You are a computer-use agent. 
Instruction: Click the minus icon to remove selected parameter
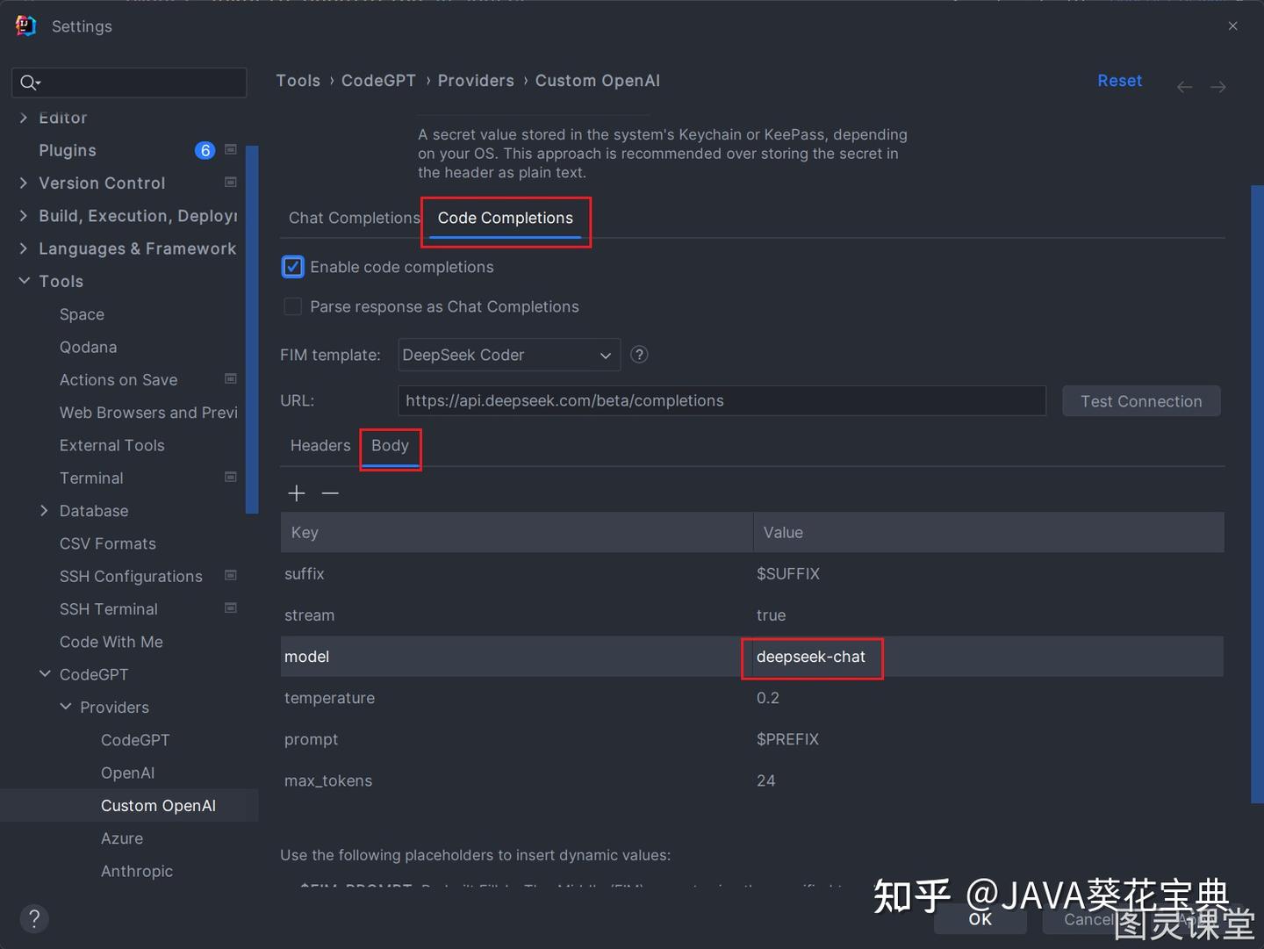click(x=330, y=493)
